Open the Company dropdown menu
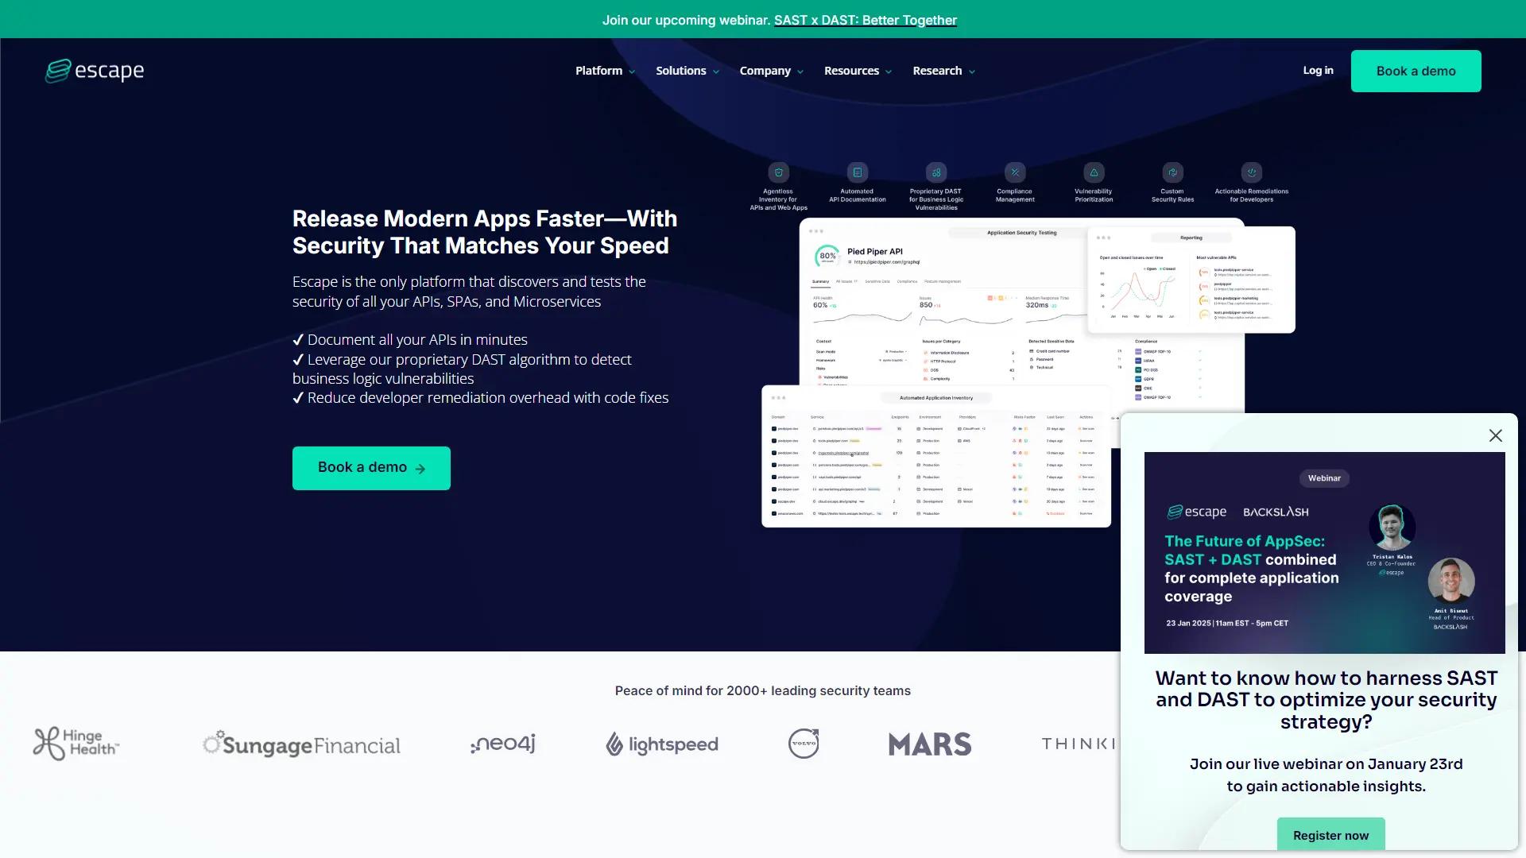Viewport: 1526px width, 858px height. 771,71
